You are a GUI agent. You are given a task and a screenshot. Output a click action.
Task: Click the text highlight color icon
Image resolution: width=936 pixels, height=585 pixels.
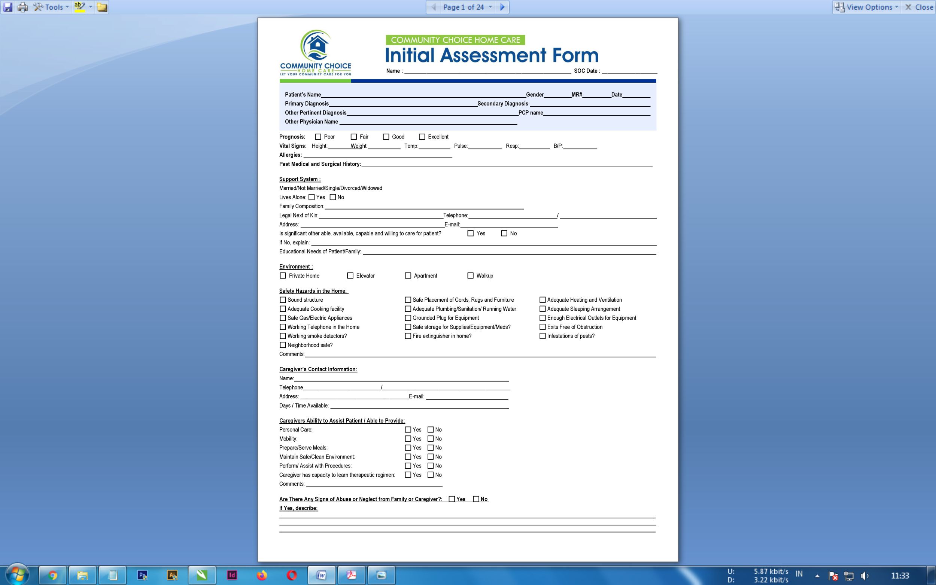click(x=80, y=7)
